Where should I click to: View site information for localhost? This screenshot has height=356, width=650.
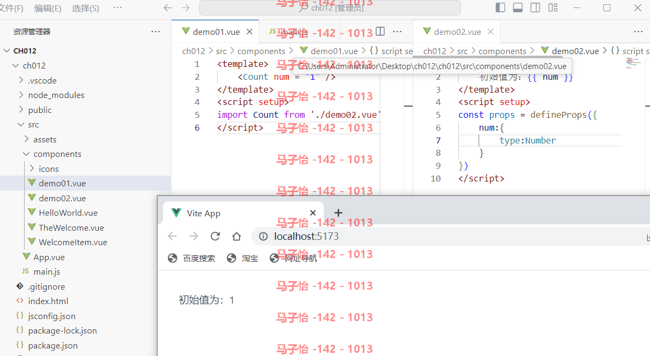(263, 236)
